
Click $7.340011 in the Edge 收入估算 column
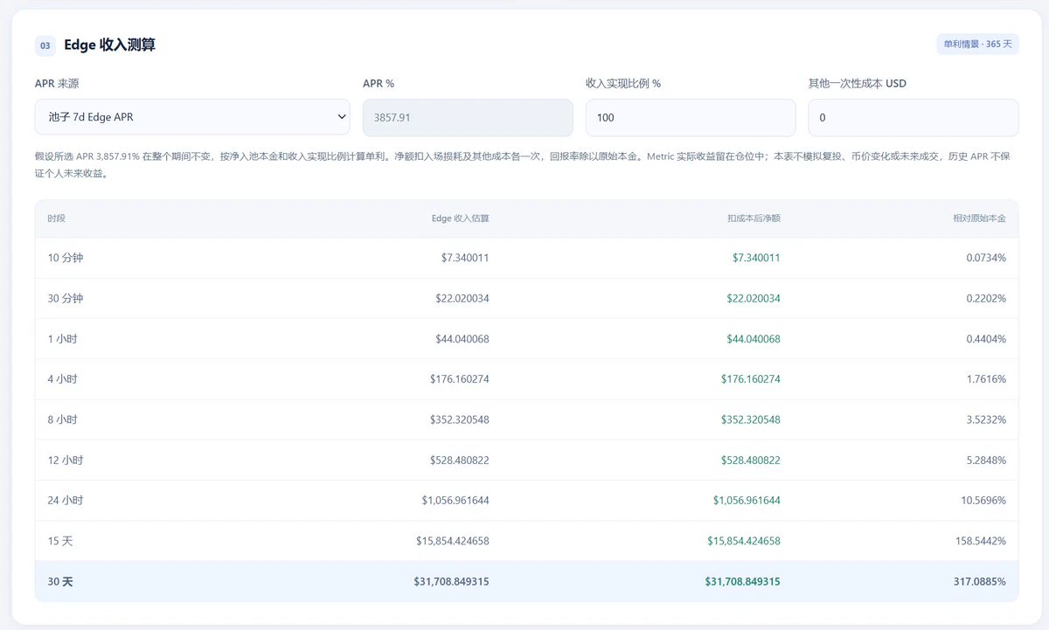point(465,258)
